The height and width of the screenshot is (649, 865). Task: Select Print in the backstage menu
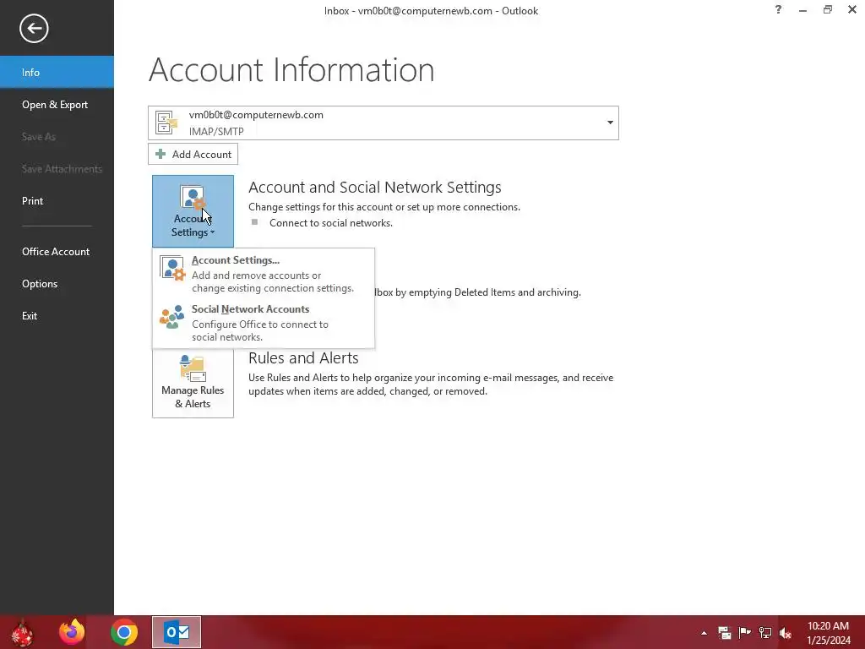[57, 201]
